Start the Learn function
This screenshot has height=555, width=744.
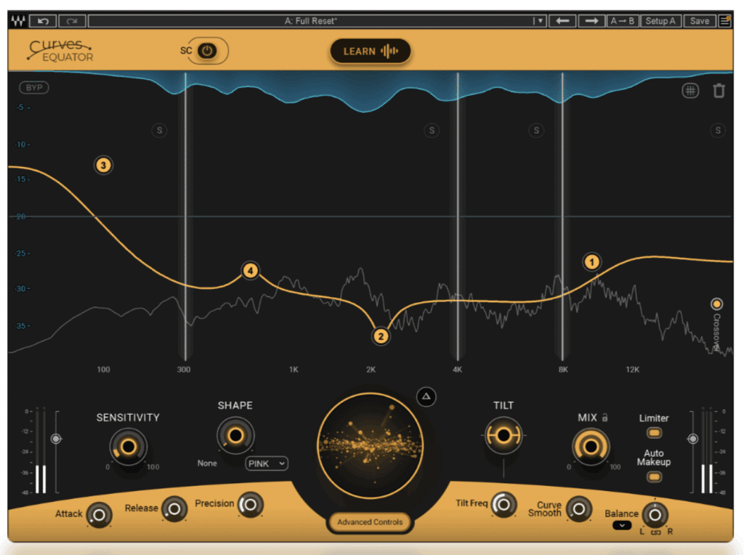click(x=370, y=52)
